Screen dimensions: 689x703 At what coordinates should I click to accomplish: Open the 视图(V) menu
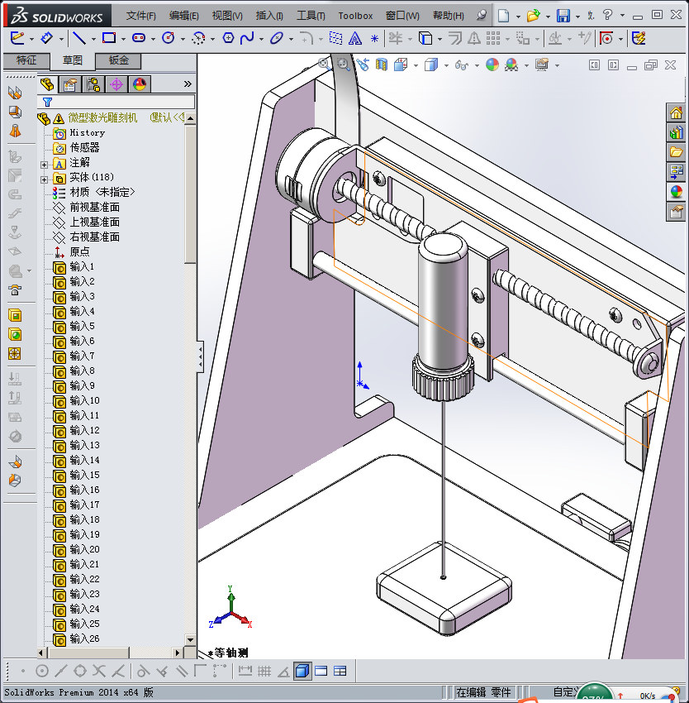point(227,16)
